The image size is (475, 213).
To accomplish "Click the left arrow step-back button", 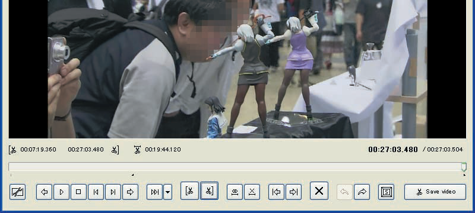I will [x=44, y=192].
